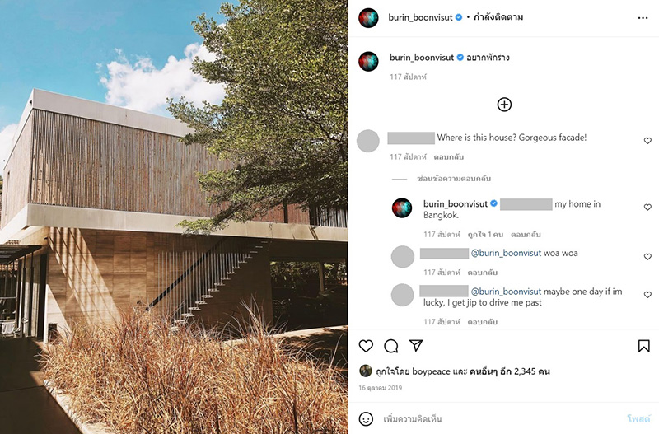Like the post with heart icon
Screen dimensions: 659x434
[x=366, y=346]
